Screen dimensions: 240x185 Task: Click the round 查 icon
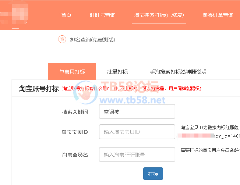[62, 39]
